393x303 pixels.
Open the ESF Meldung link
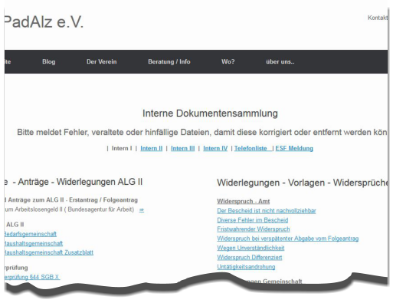click(x=294, y=148)
